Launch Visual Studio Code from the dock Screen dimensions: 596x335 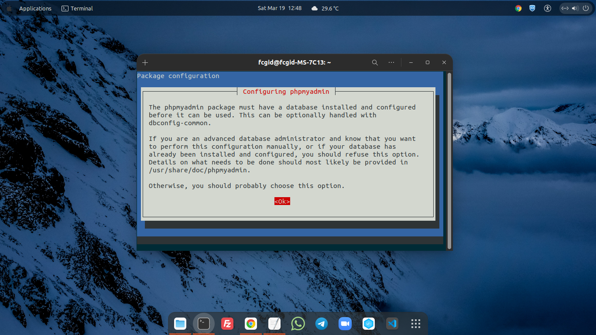[392, 324]
